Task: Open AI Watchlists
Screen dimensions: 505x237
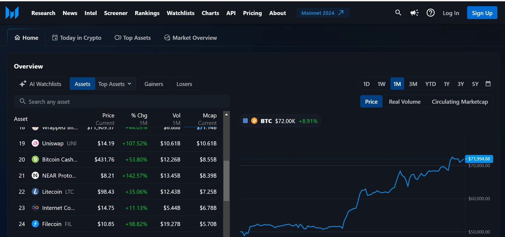Action: pyautogui.click(x=40, y=84)
